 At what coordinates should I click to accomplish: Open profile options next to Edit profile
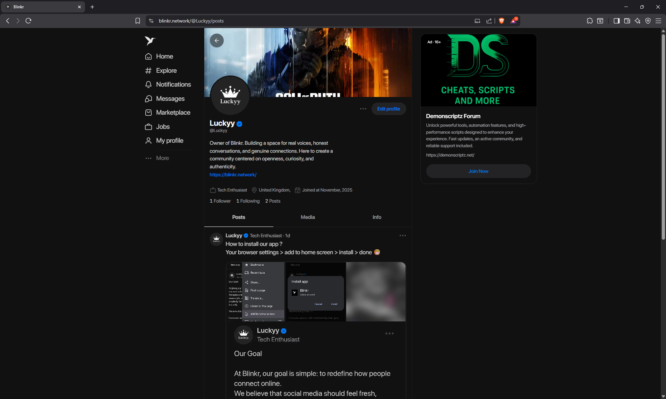[x=363, y=109]
